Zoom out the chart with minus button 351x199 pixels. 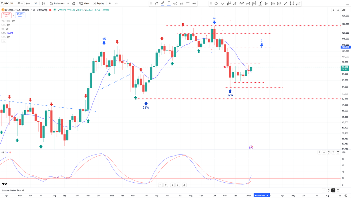tap(160, 185)
